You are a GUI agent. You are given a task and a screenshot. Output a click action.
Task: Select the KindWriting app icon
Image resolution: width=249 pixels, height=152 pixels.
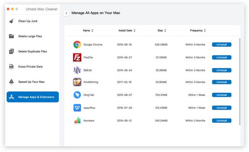(x=77, y=82)
